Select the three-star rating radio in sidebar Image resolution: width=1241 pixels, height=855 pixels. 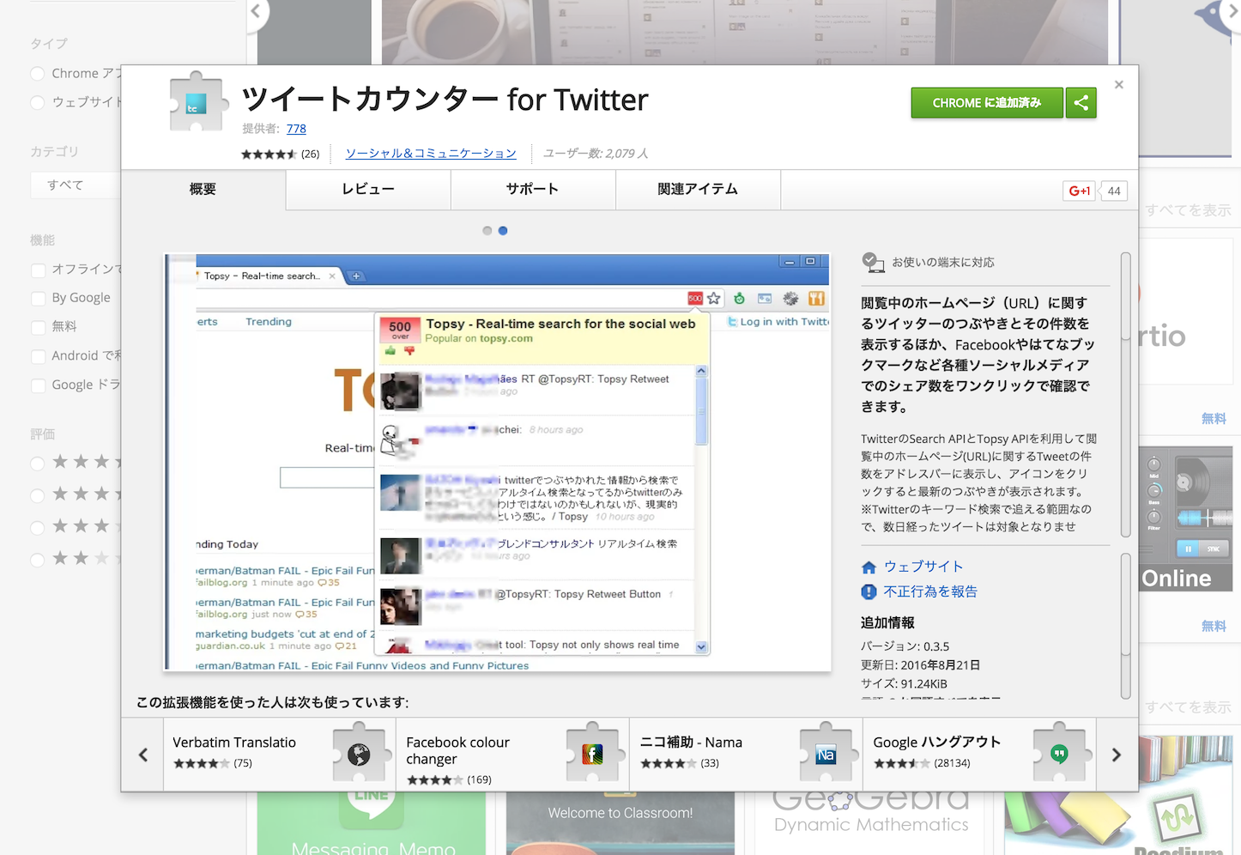[x=38, y=528]
